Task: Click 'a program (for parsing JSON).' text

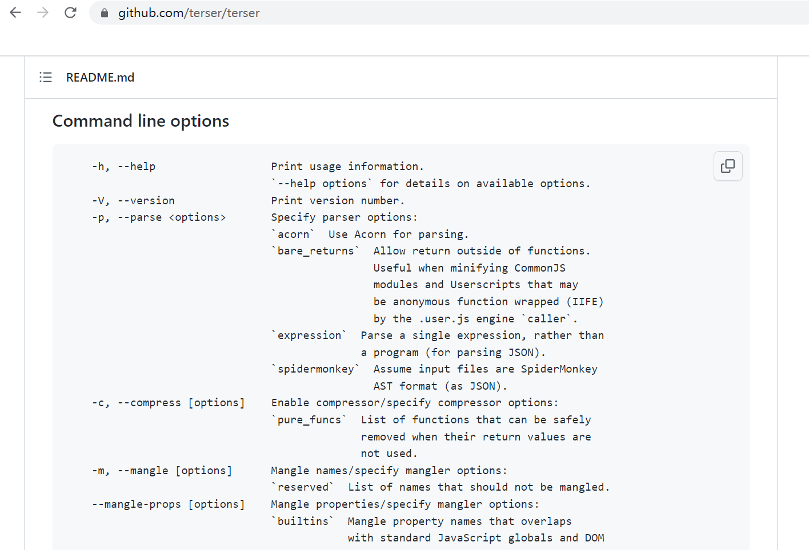Action: (x=453, y=353)
